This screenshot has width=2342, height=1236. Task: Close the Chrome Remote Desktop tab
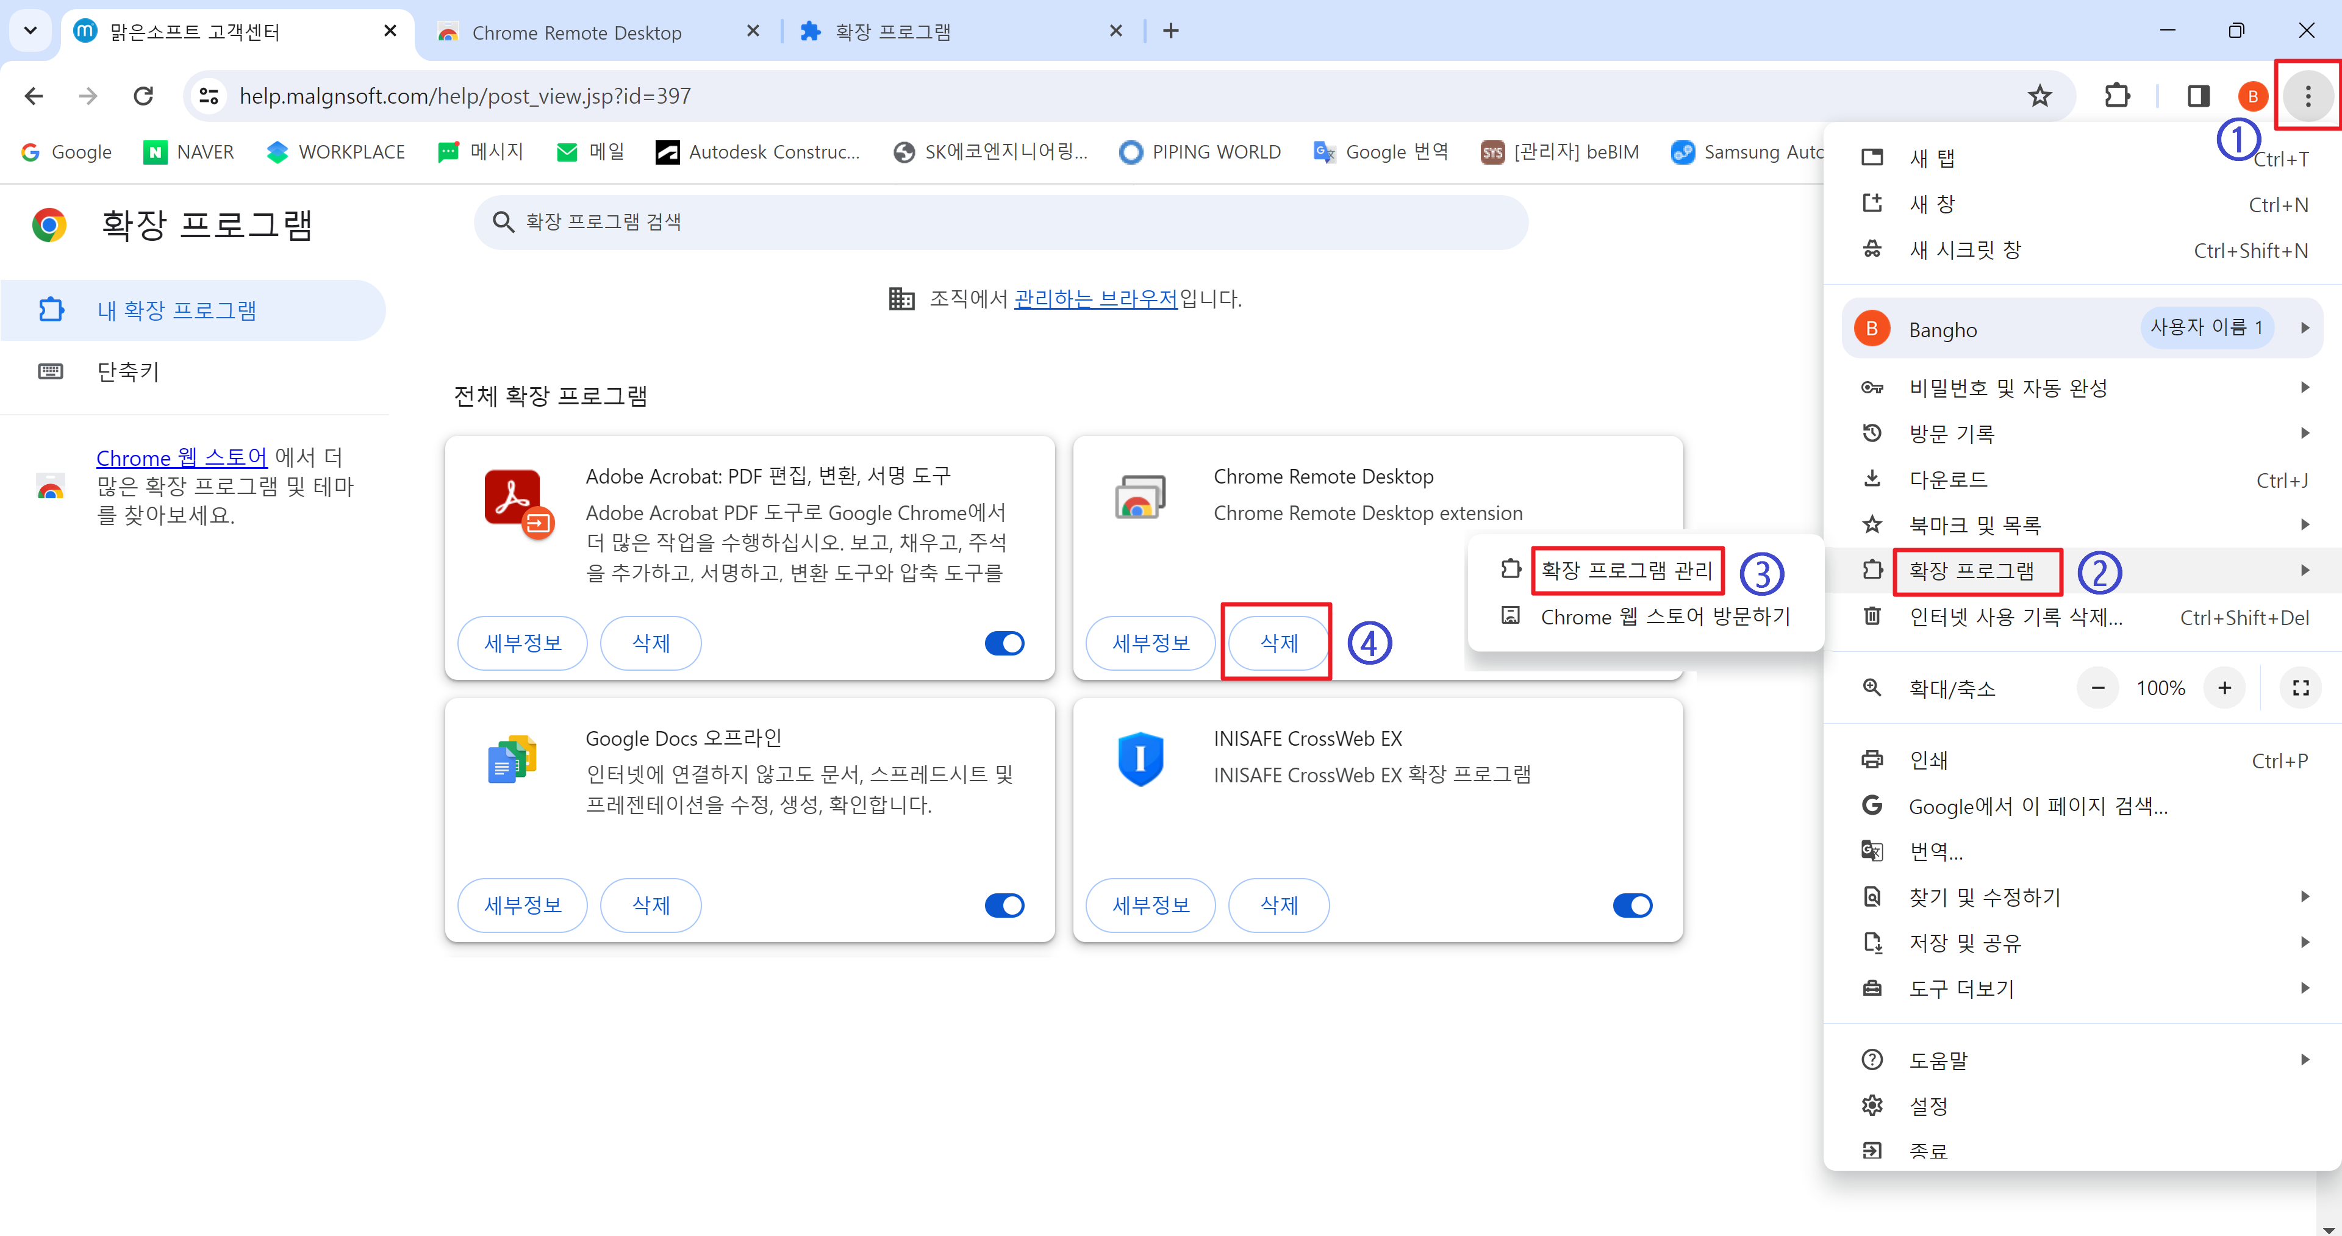pyautogui.click(x=753, y=31)
